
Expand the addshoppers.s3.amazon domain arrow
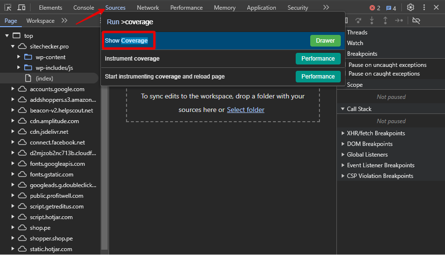(13, 99)
